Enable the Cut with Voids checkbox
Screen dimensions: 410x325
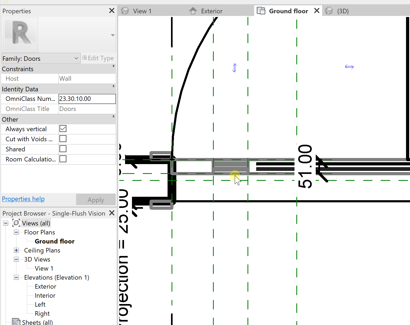63,139
